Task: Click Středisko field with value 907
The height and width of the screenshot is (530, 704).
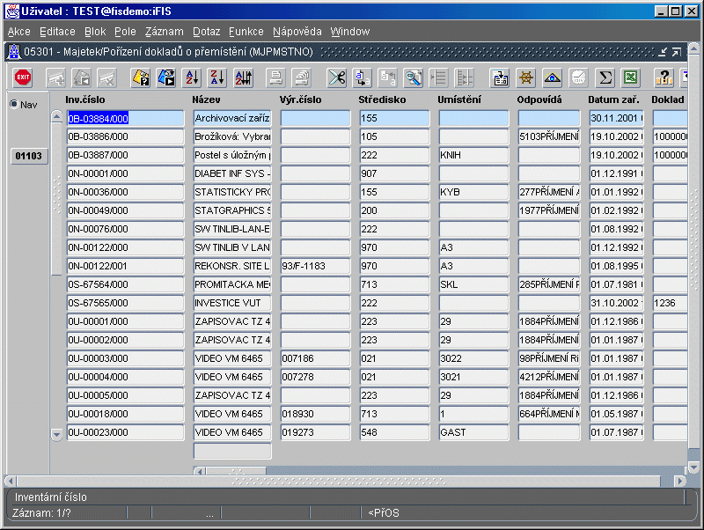Action: point(394,173)
